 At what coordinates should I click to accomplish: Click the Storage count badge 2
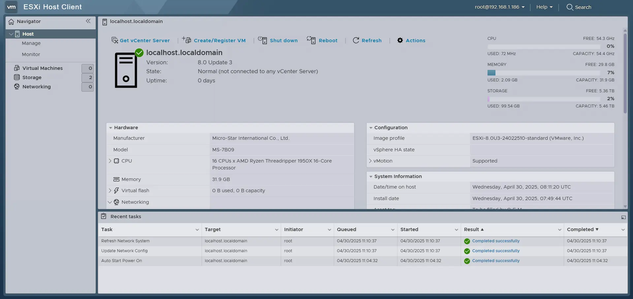(x=87, y=77)
